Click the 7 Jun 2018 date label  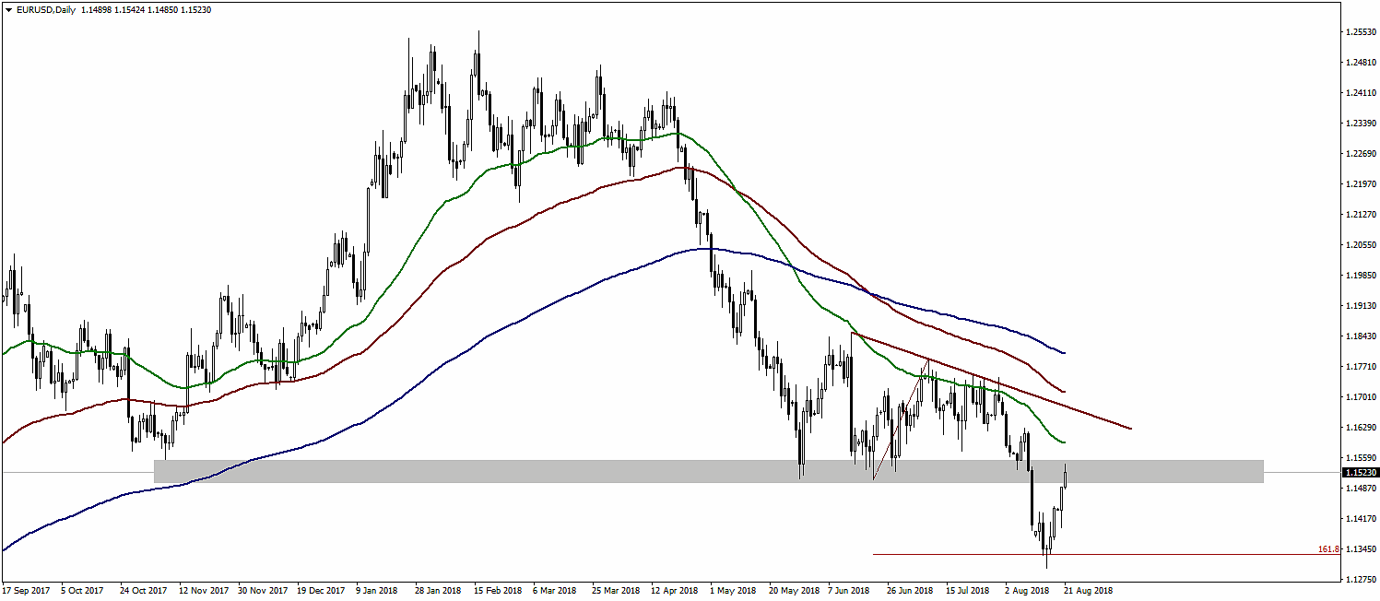click(849, 591)
